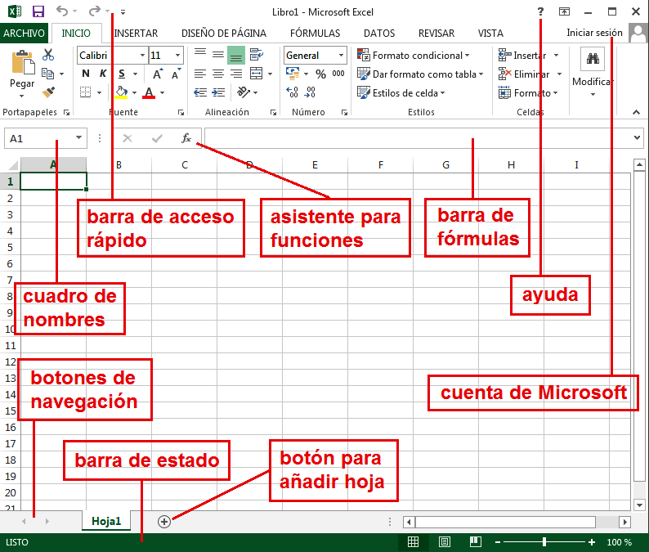Expand the formula bar chevron

pos(637,137)
